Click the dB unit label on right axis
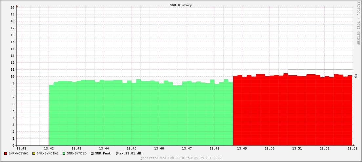This screenshot has width=362, height=162. tap(356, 76)
